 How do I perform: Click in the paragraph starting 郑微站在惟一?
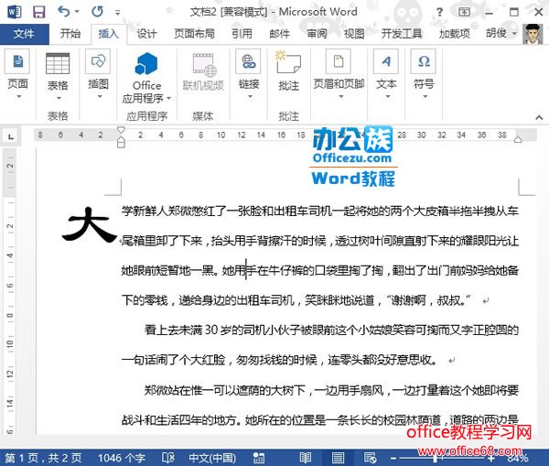tap(320, 405)
